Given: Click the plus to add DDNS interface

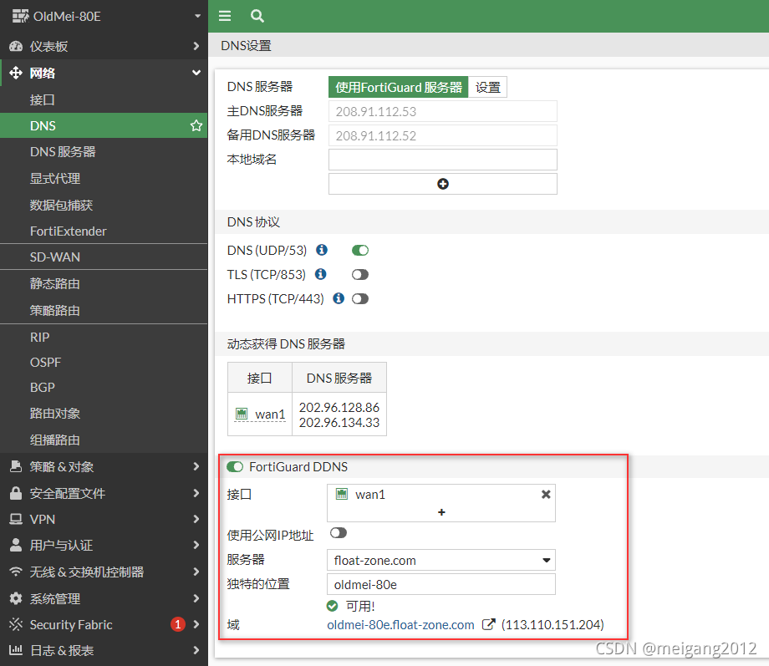Looking at the screenshot, I should 441,512.
